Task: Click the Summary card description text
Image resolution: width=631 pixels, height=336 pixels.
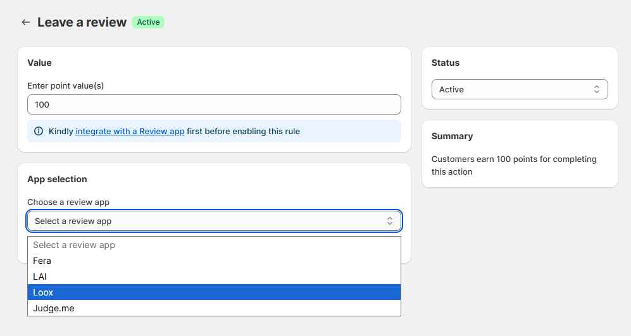Action: [x=513, y=165]
